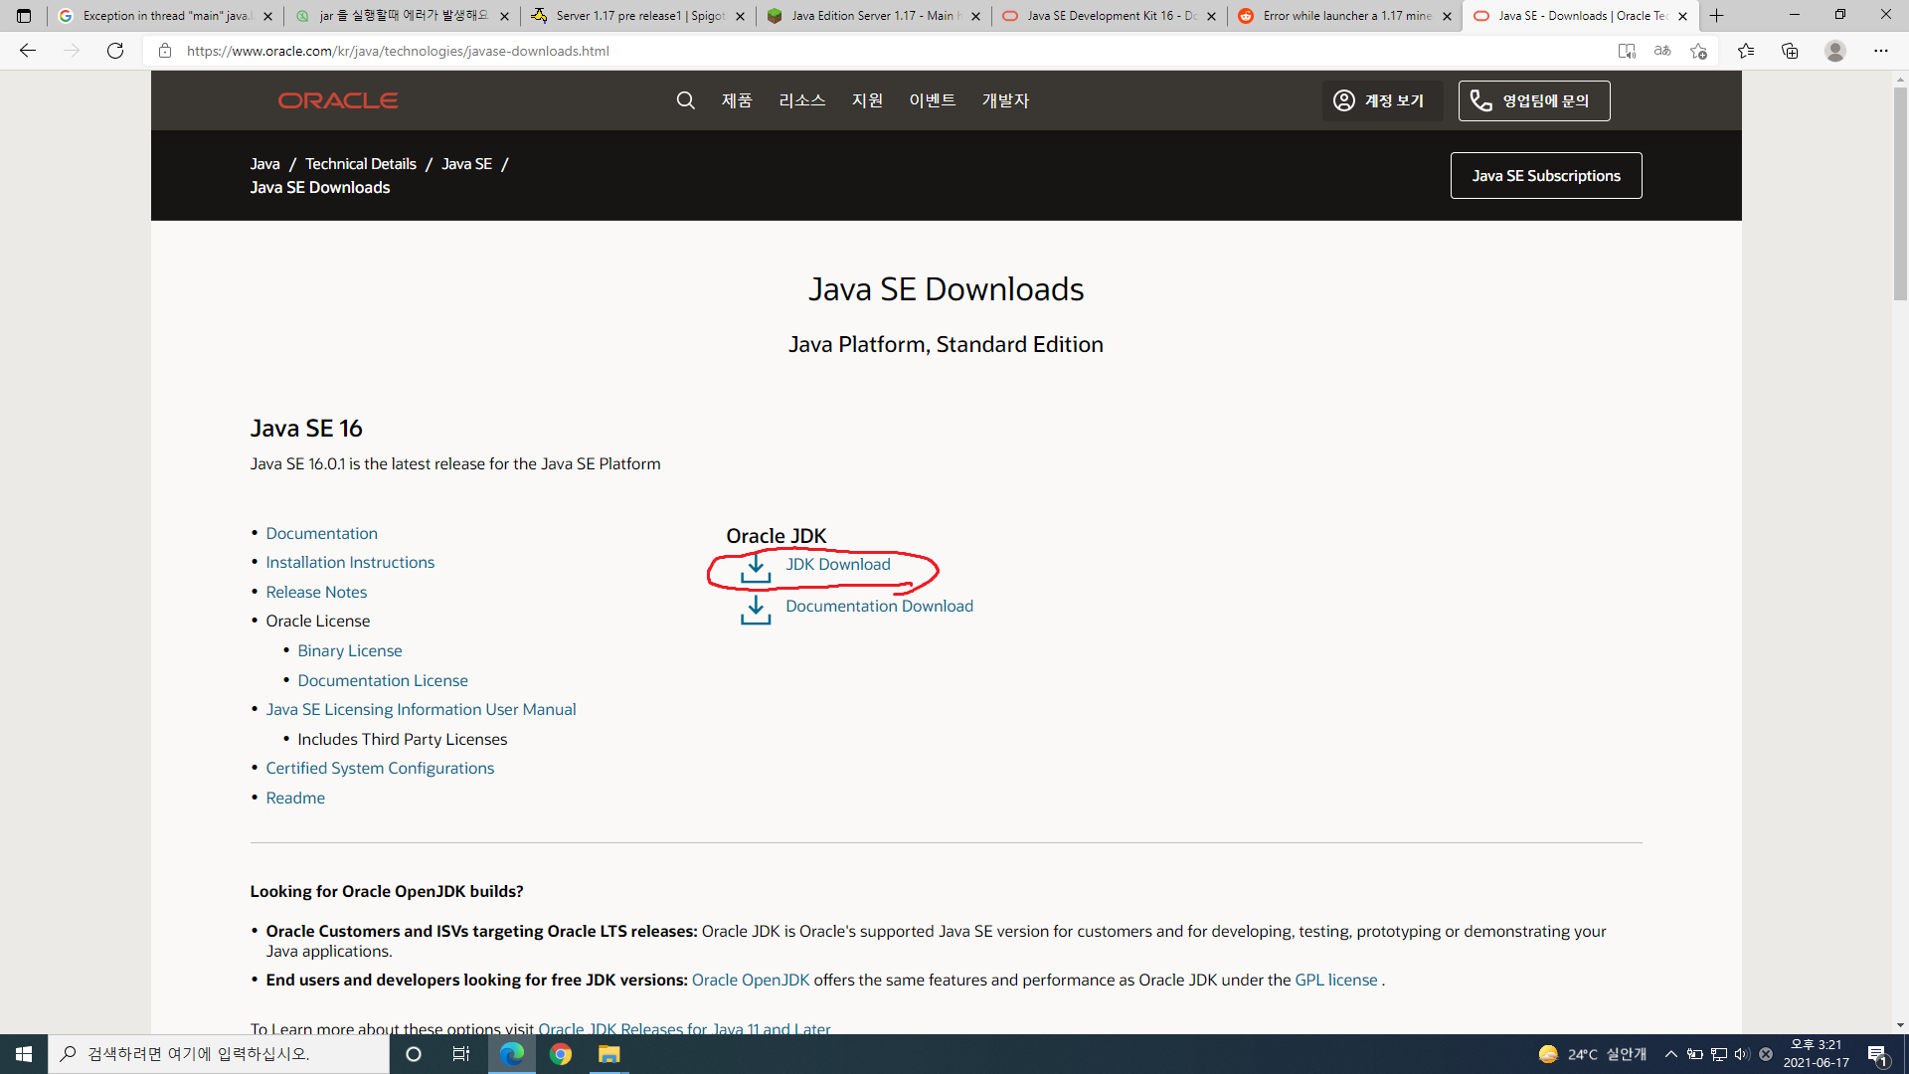Open the Edge settings ellipsis menu
The height and width of the screenshot is (1074, 1909).
1881,51
